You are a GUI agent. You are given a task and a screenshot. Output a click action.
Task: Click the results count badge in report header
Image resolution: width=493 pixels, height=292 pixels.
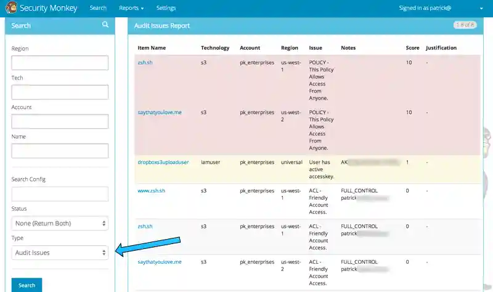click(465, 25)
